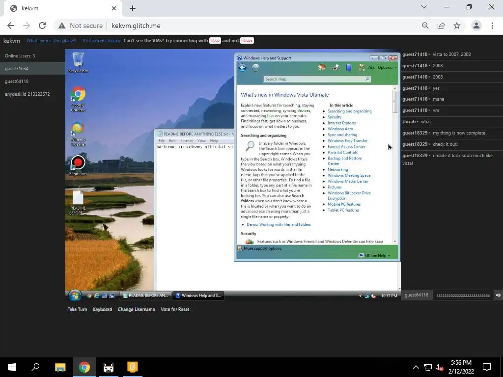The height and width of the screenshot is (377, 503).
Task: Print the help article via printer icon
Action: [335, 67]
